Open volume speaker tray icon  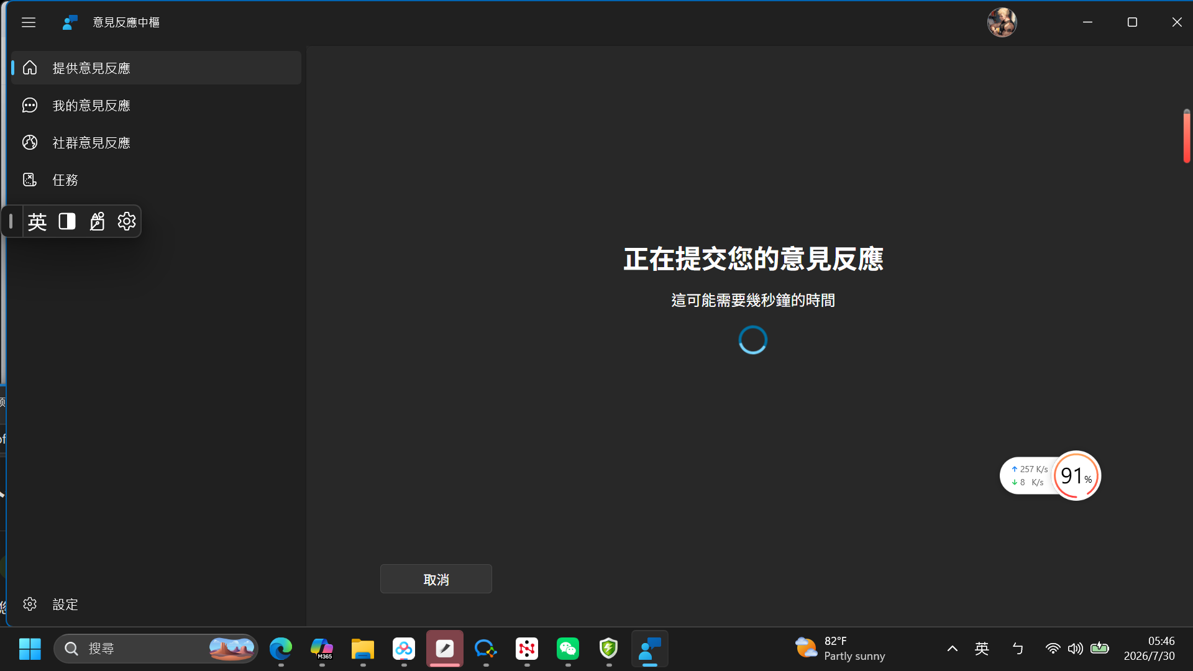coord(1076,649)
